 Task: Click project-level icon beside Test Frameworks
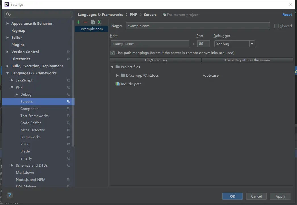[x=68, y=116]
